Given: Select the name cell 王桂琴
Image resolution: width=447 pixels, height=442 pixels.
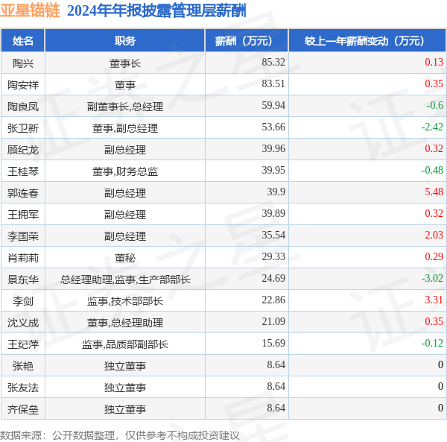Looking at the screenshot, I should pyautogui.click(x=23, y=171).
